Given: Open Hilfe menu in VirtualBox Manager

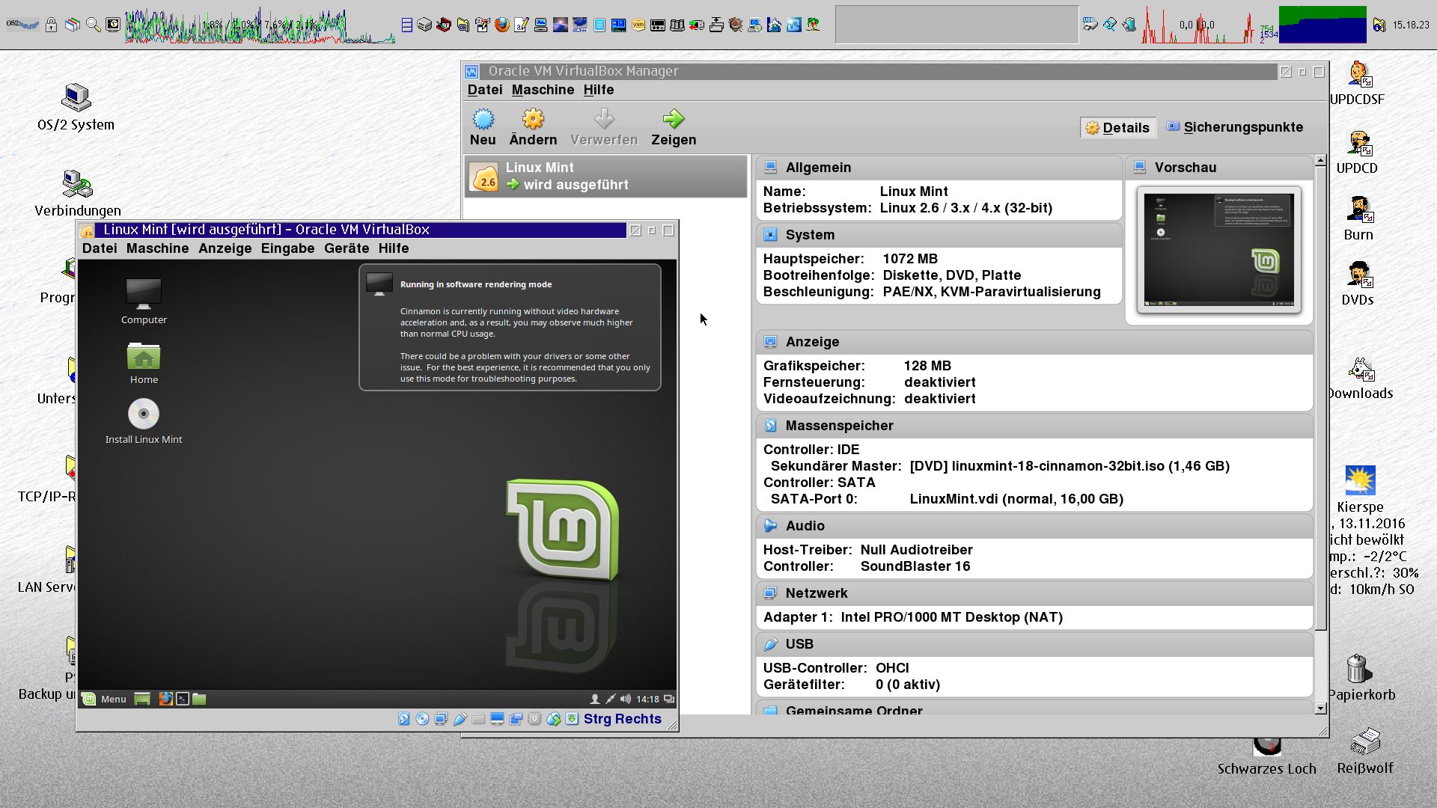Looking at the screenshot, I should [x=599, y=90].
